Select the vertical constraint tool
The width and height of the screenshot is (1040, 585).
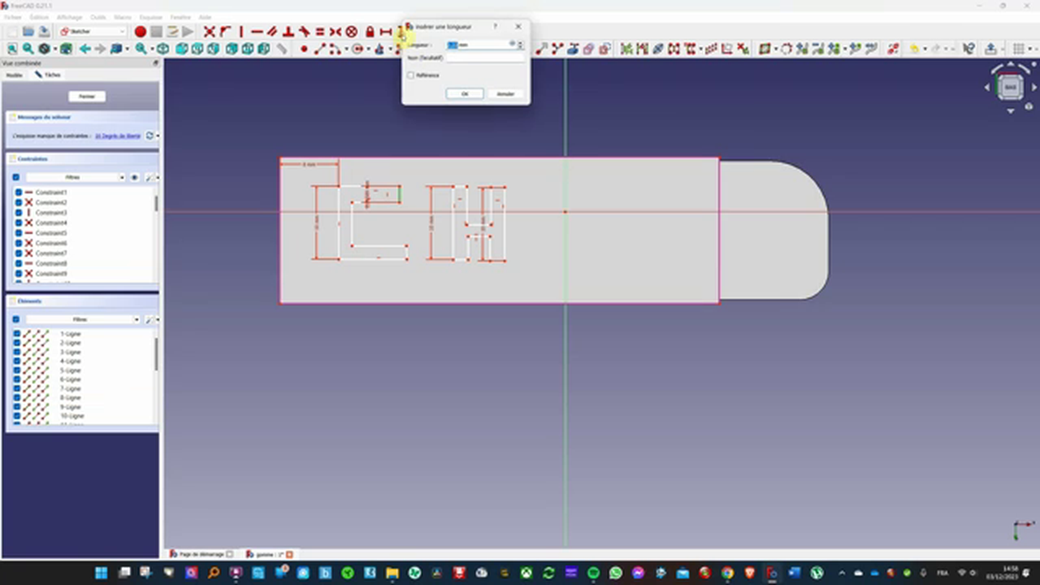point(241,32)
